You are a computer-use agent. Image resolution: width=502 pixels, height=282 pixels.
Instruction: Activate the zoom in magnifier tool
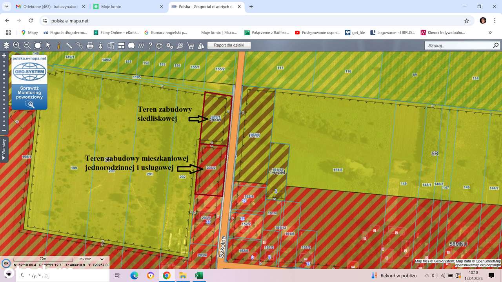pyautogui.click(x=16, y=45)
